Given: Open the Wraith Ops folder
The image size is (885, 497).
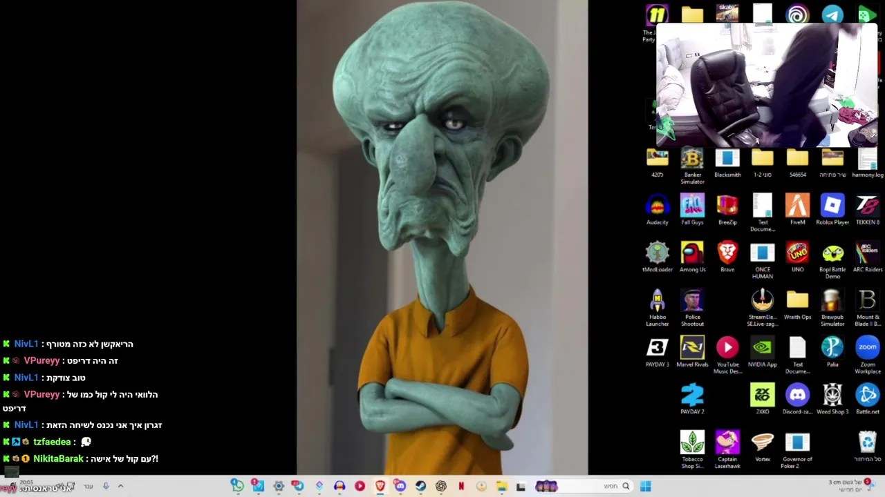Looking at the screenshot, I should [797, 304].
